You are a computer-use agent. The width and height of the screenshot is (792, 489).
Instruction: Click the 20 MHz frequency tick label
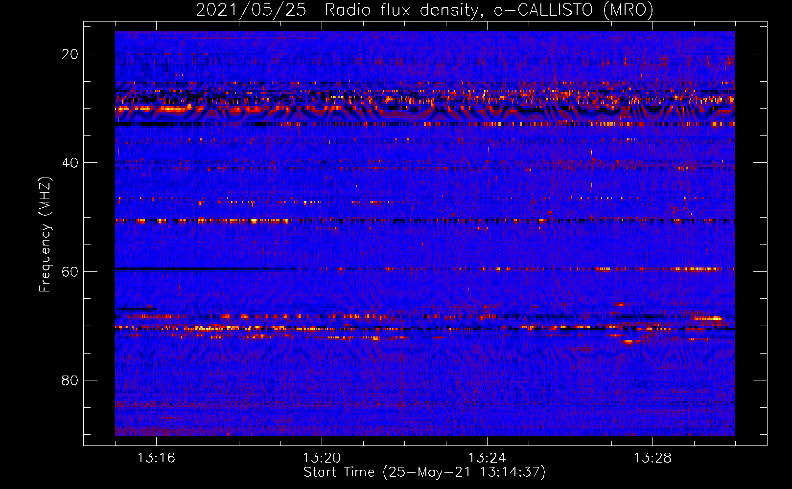[70, 54]
